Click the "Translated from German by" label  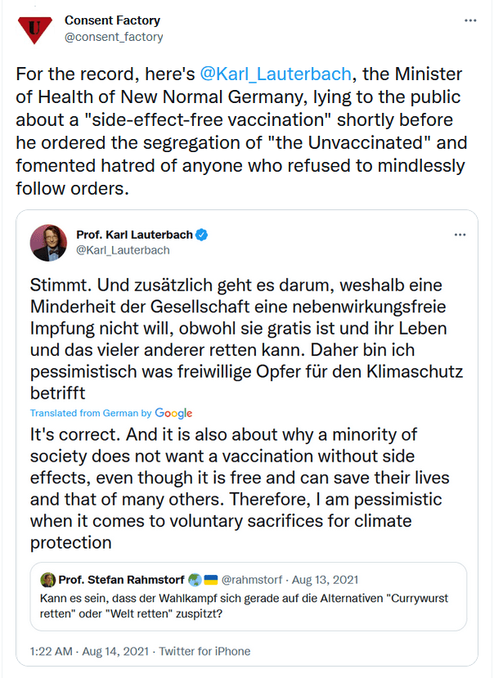(91, 413)
